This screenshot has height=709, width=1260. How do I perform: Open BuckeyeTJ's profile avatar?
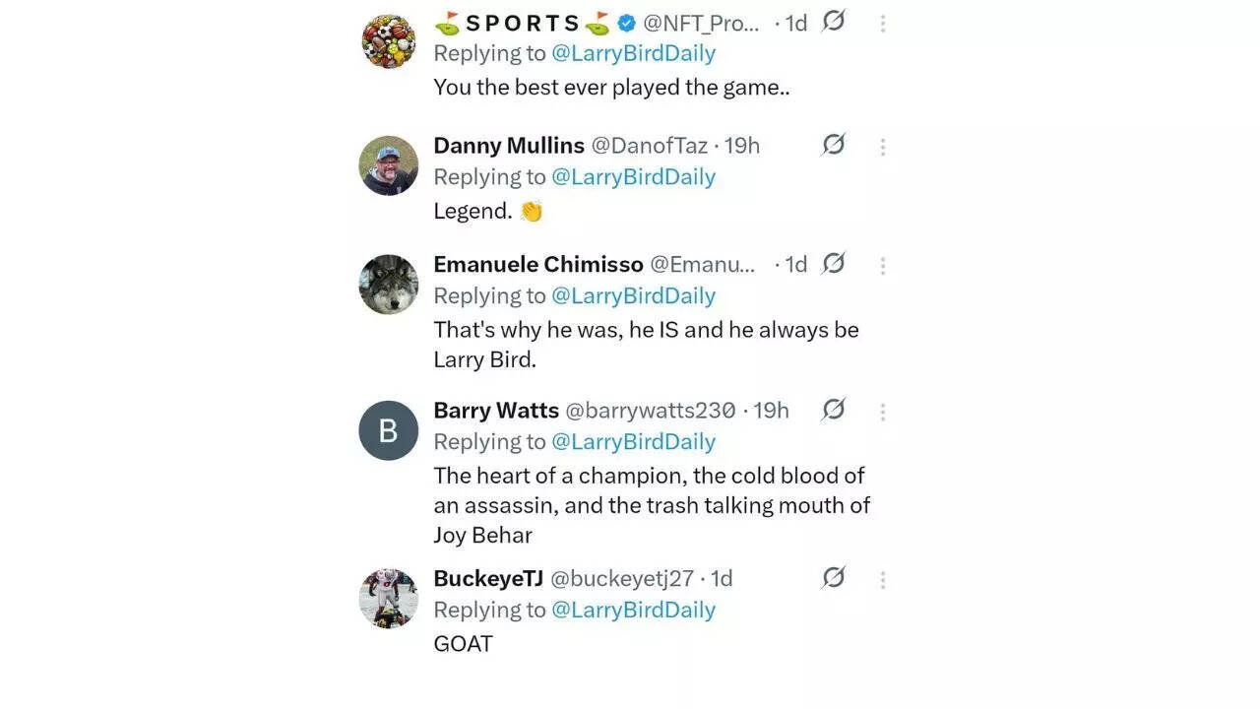389,598
